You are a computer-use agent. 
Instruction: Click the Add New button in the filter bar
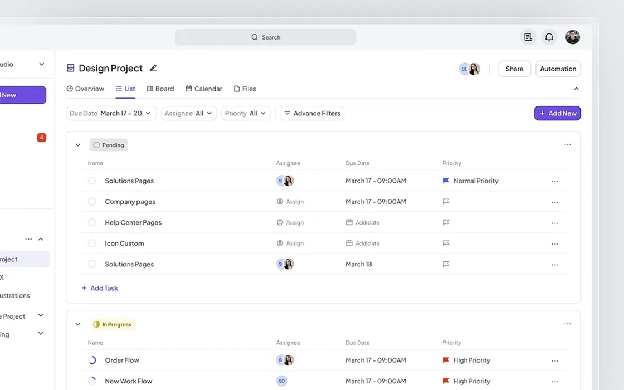coord(557,114)
